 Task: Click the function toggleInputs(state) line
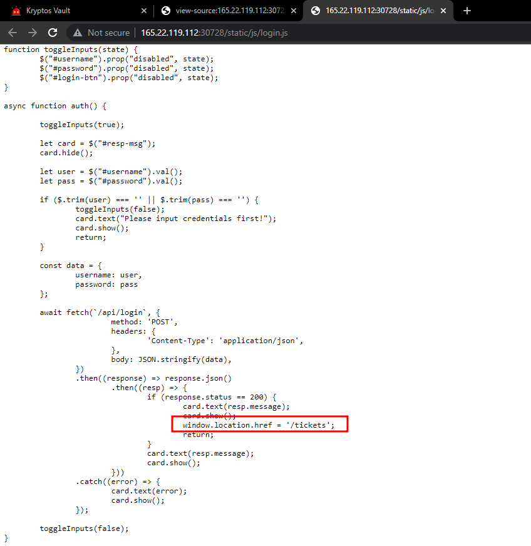click(70, 49)
